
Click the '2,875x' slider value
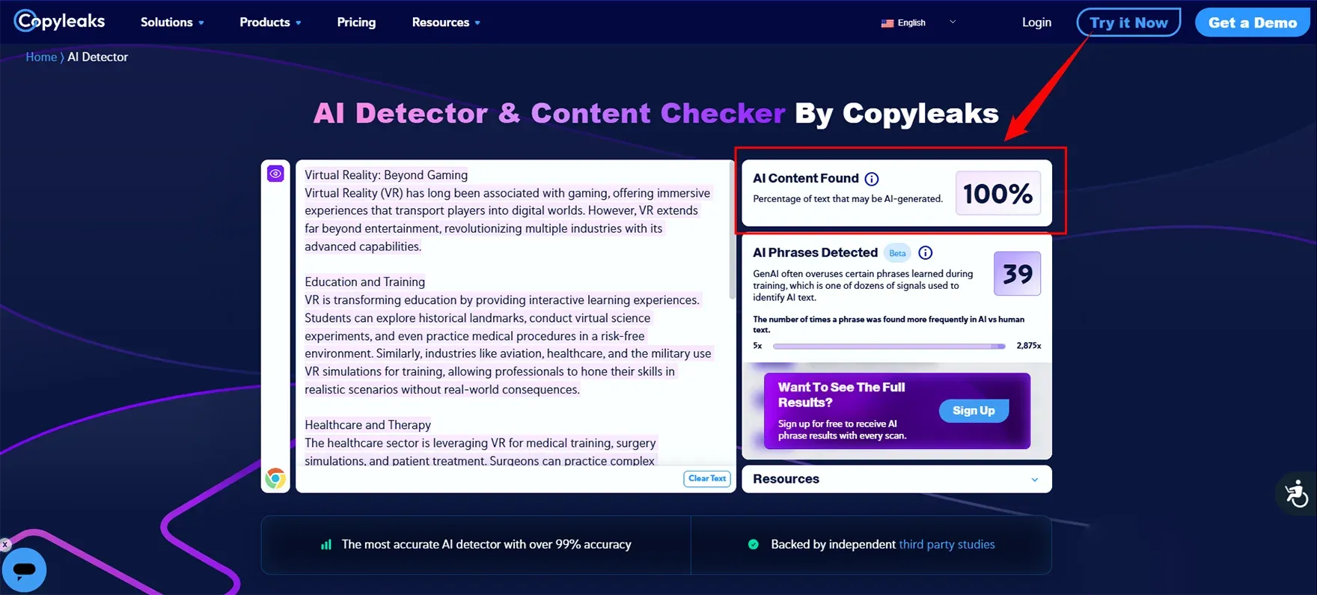[x=1028, y=346]
